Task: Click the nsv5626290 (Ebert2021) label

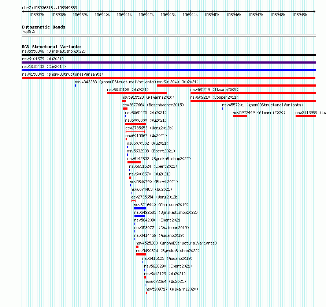Action: point(168,266)
